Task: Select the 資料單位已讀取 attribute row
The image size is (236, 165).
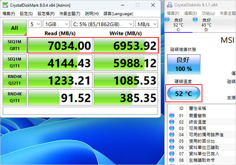Action: coord(202,147)
